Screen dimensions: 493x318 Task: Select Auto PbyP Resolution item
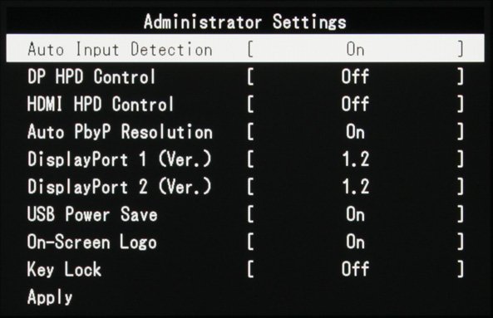click(x=120, y=132)
